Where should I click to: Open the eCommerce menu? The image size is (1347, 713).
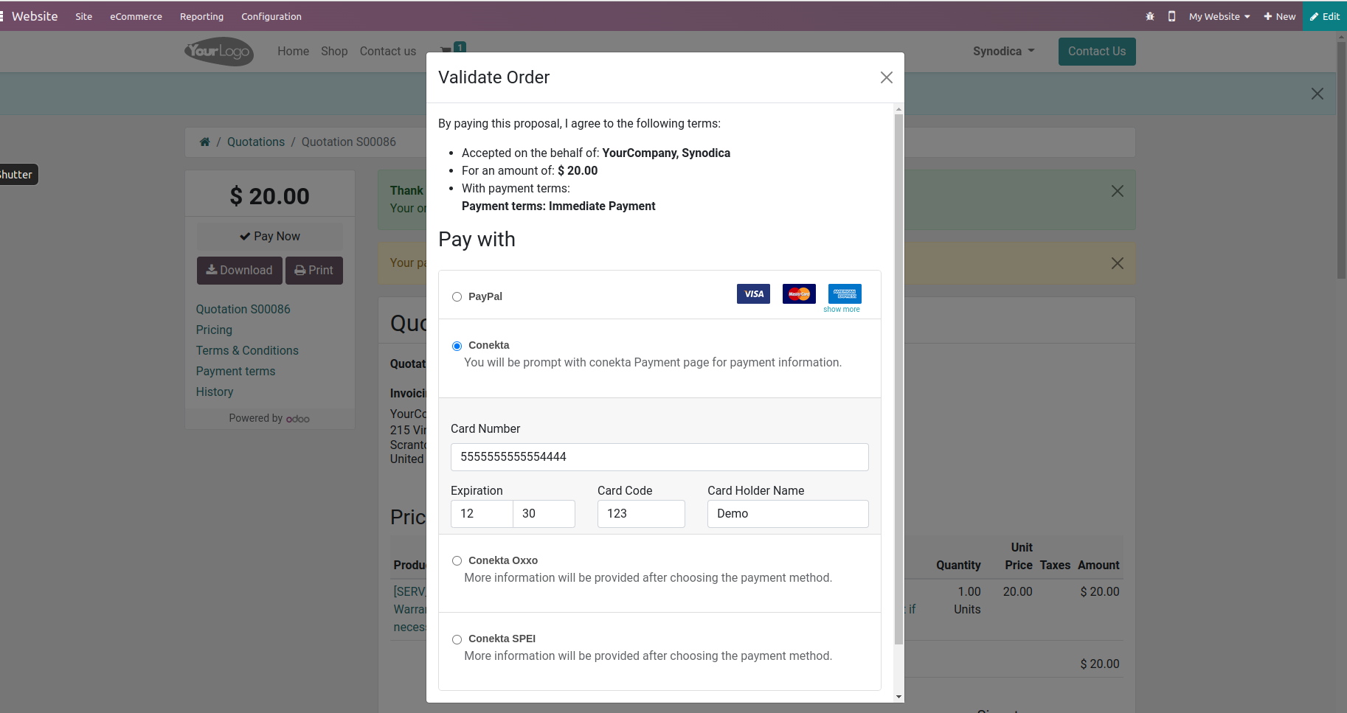[136, 16]
